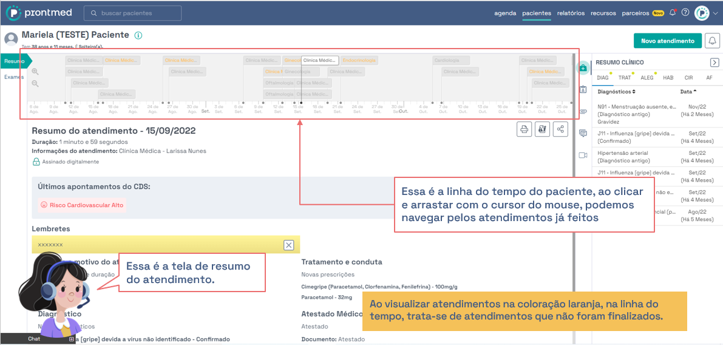This screenshot has height=345, width=723.
Task: Start video call from camera icon
Action: pyautogui.click(x=583, y=155)
